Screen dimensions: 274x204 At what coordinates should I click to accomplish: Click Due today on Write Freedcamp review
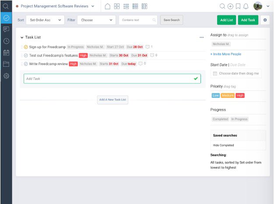click(x=128, y=64)
